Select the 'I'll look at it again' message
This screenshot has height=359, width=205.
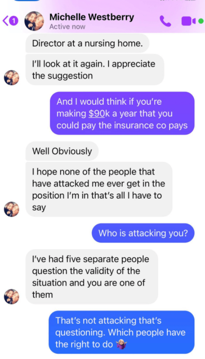(x=95, y=70)
